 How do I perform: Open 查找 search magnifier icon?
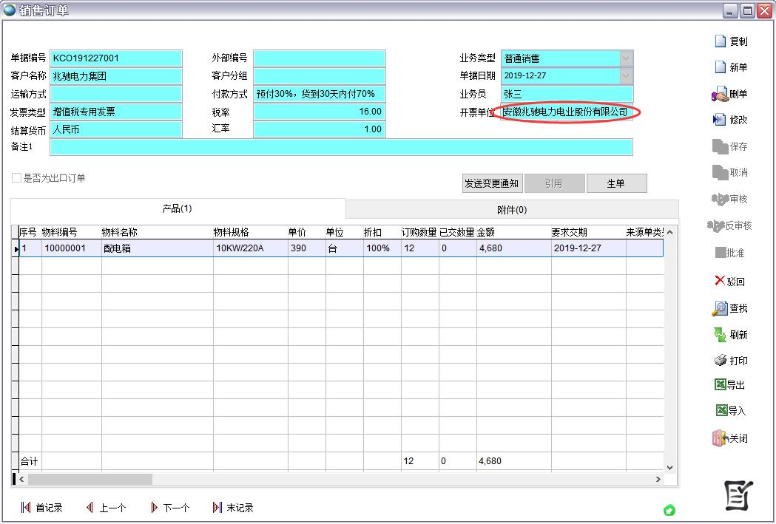click(x=720, y=308)
